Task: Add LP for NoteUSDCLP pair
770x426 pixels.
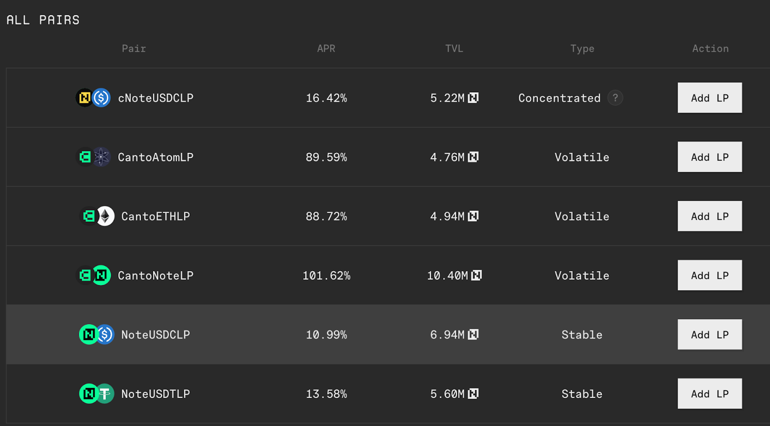Action: tap(710, 334)
